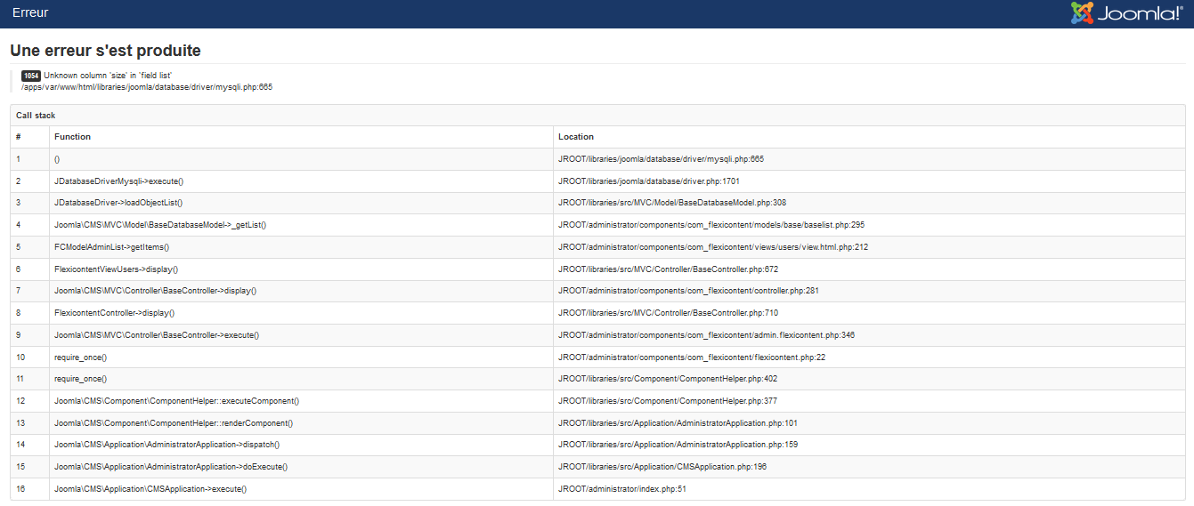Click the FlexicontentController->display() entry
This screenshot has height=506, width=1194.
coord(114,313)
